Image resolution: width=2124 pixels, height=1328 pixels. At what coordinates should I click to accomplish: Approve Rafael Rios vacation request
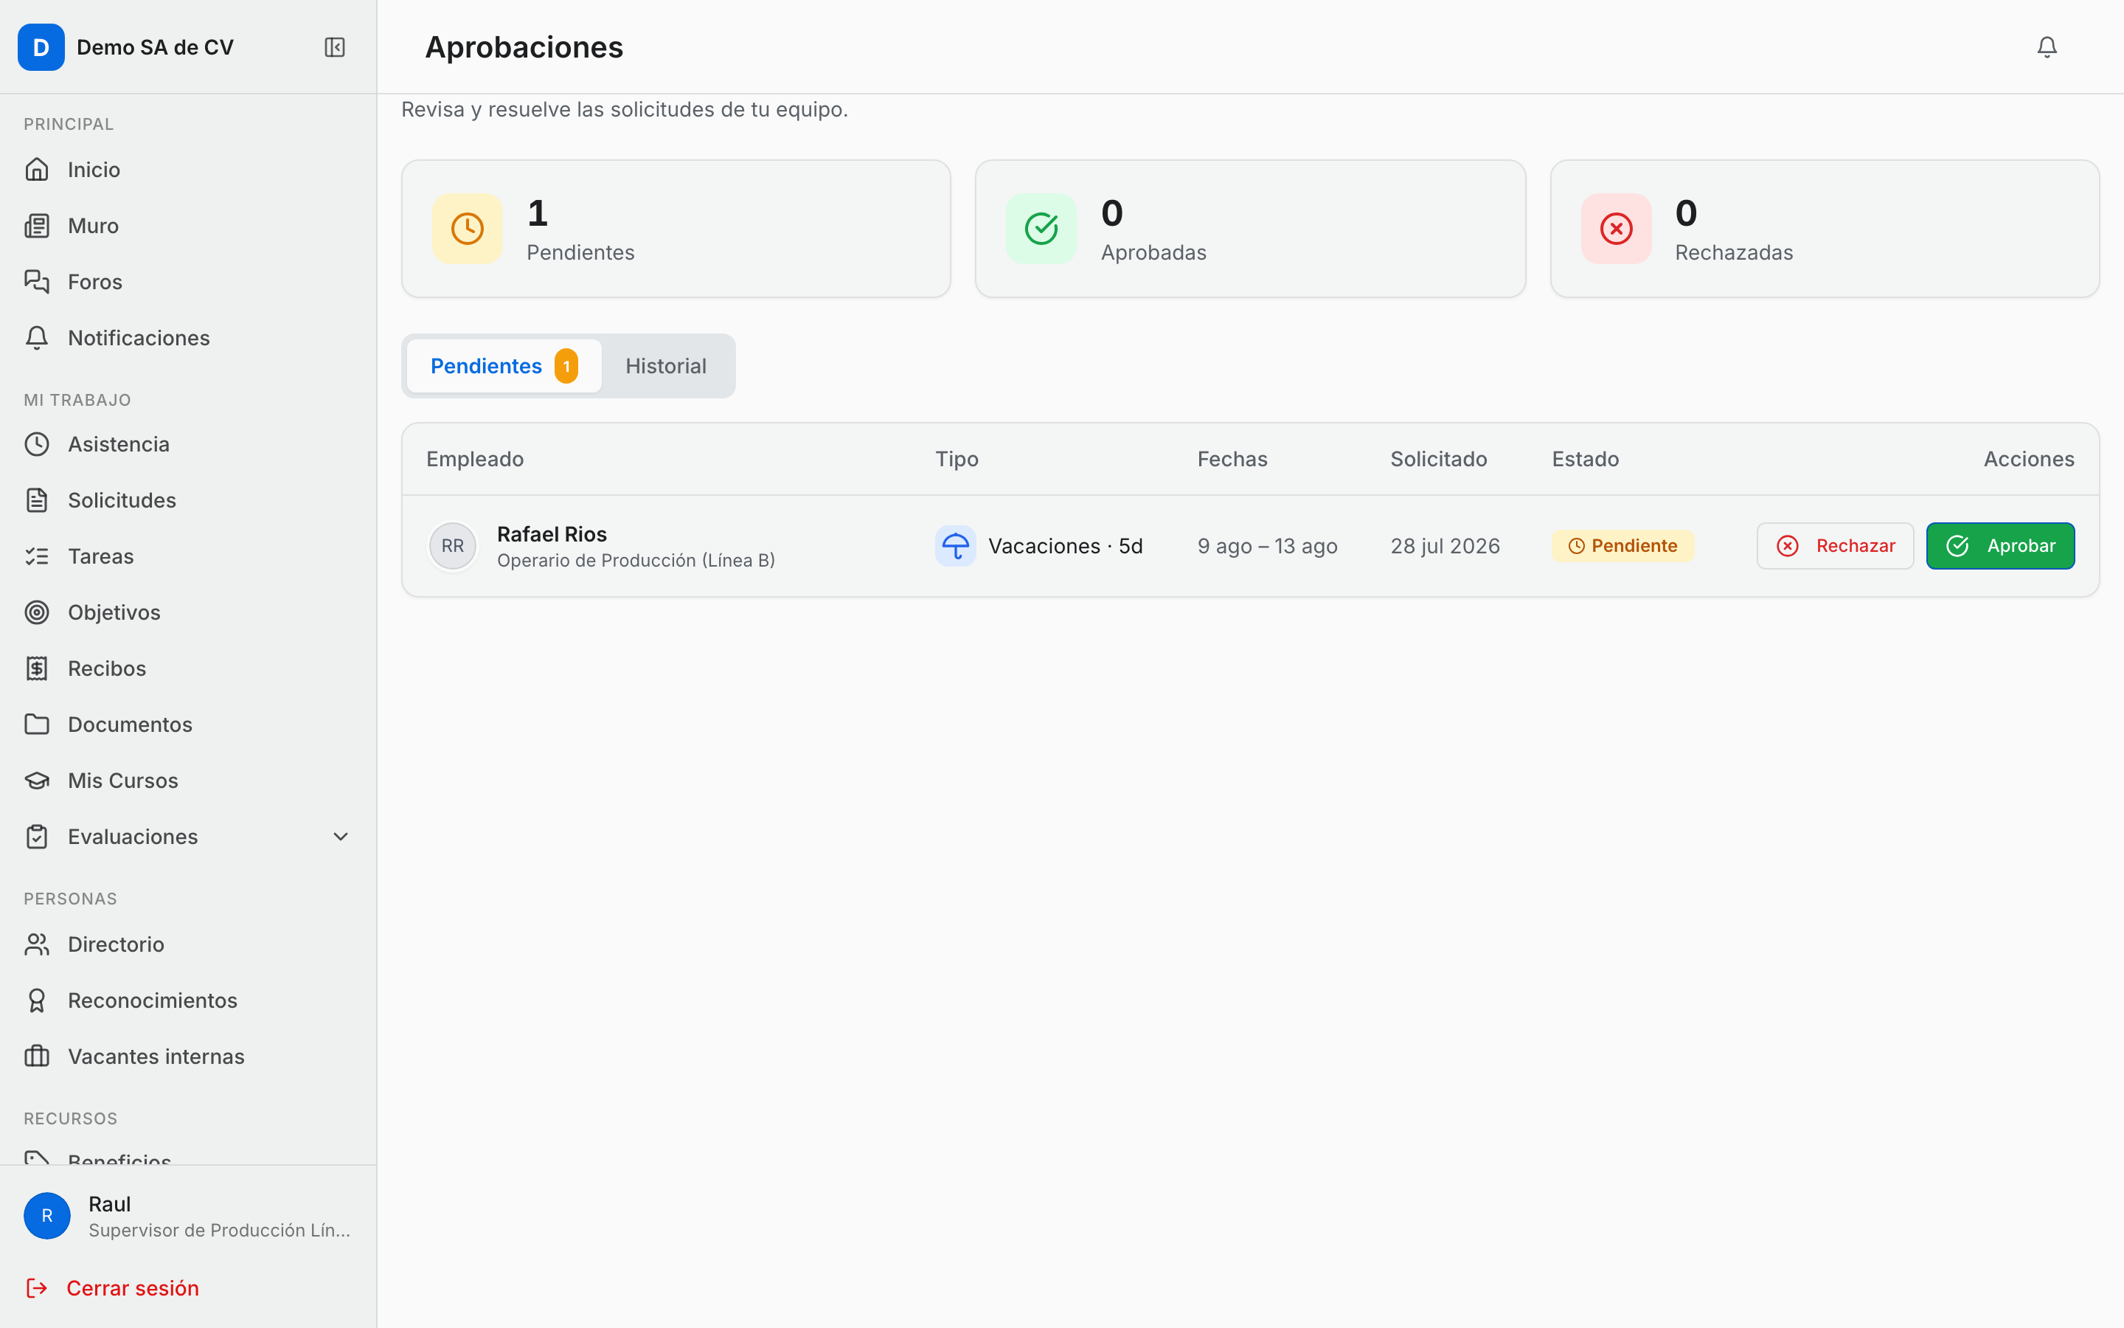(2000, 546)
